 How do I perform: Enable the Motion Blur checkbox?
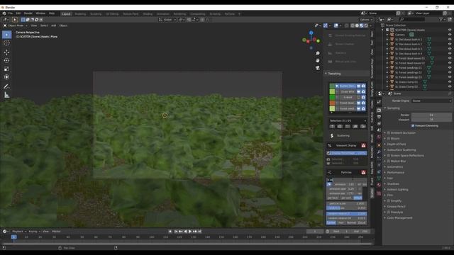(x=389, y=161)
